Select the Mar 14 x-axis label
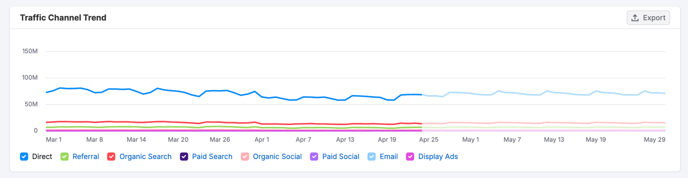This screenshot has height=178, width=688. [x=136, y=140]
